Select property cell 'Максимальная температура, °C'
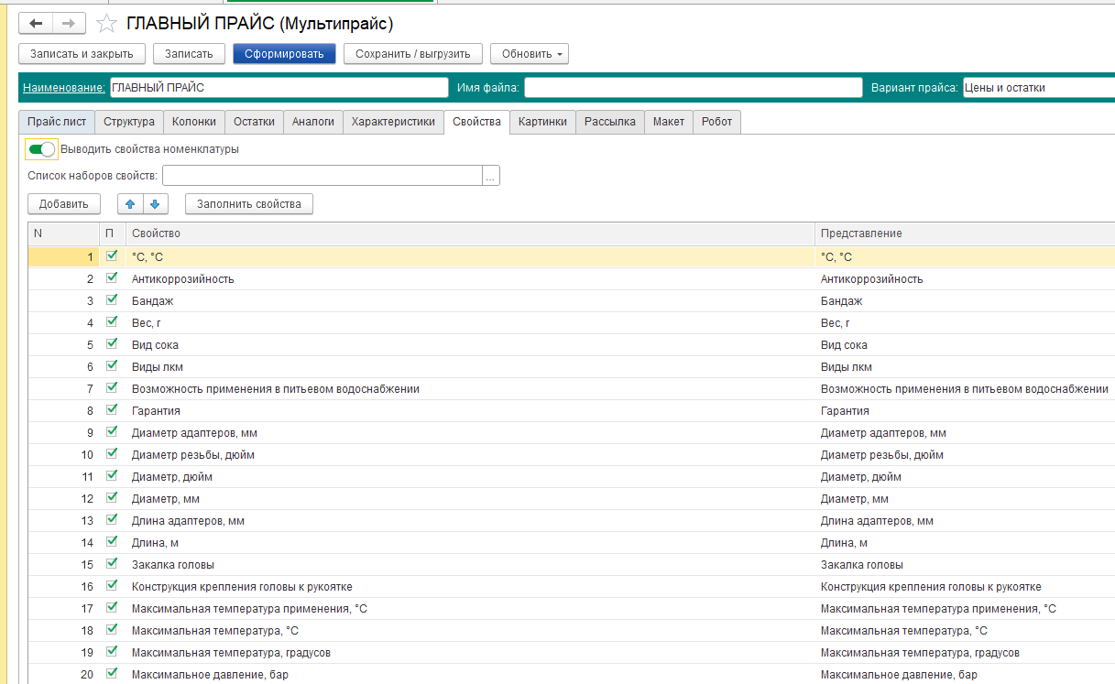Viewport: 1115px width, 684px height. coord(470,630)
